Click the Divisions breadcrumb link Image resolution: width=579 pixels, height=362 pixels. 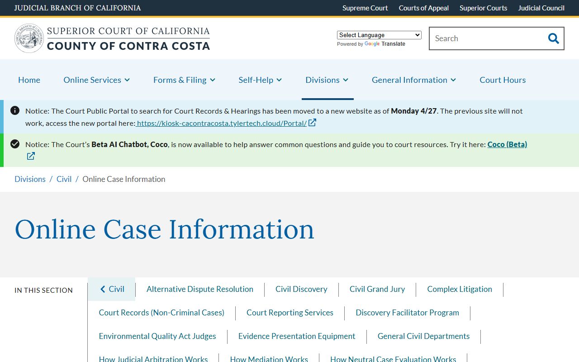[x=30, y=179]
